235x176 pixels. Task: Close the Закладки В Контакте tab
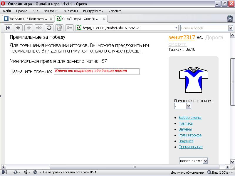(51, 19)
